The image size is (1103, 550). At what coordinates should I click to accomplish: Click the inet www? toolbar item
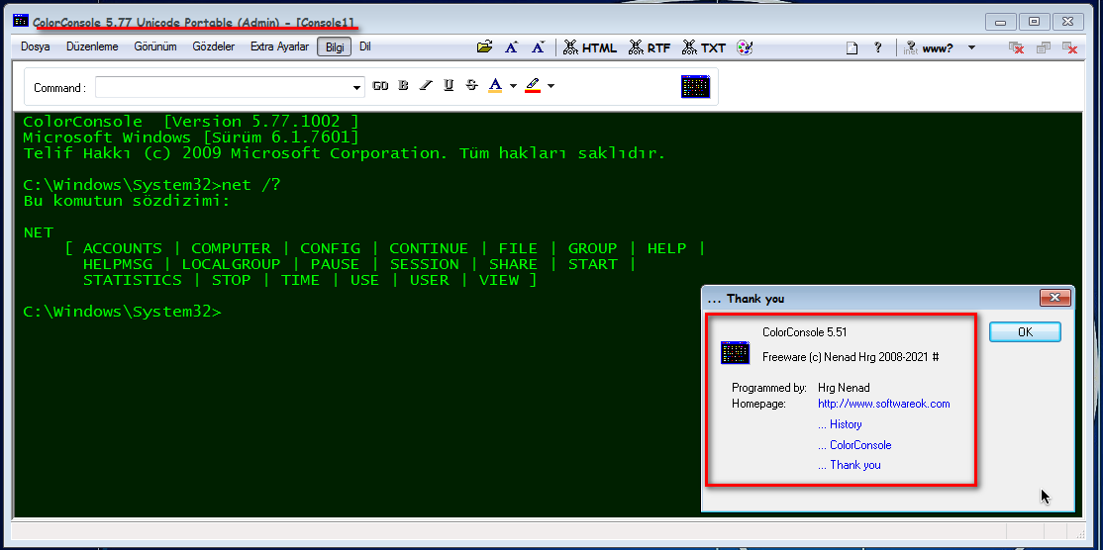pyautogui.click(x=929, y=47)
